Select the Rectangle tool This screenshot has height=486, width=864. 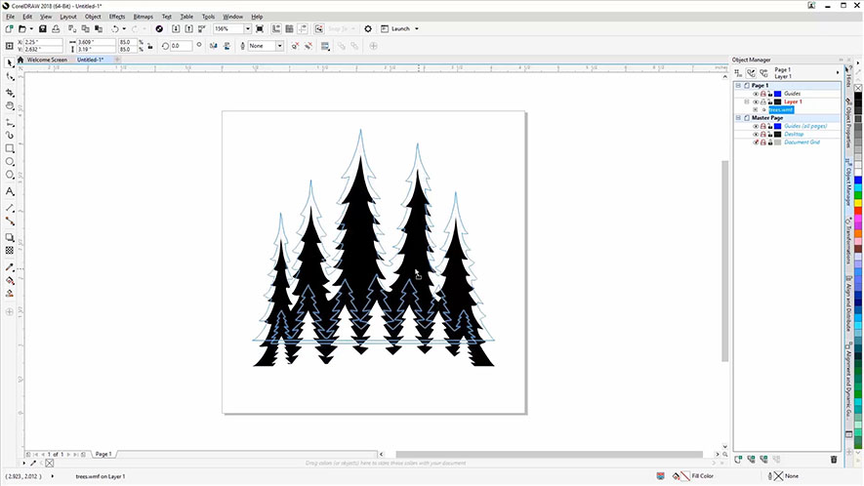coord(10,148)
